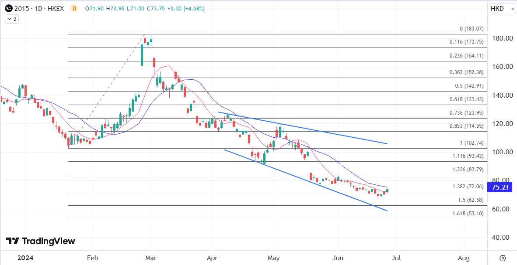Click the 100.00 mark on price axis
Image resolution: width=517 pixels, height=265 pixels.
point(501,152)
